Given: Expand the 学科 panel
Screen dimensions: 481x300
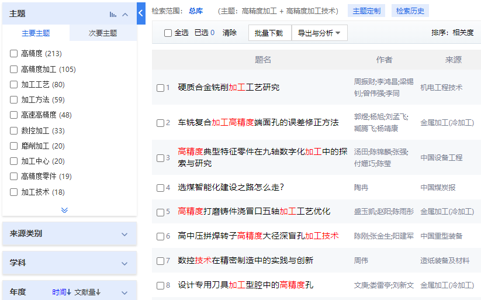Looking at the screenshot, I should [x=124, y=264].
